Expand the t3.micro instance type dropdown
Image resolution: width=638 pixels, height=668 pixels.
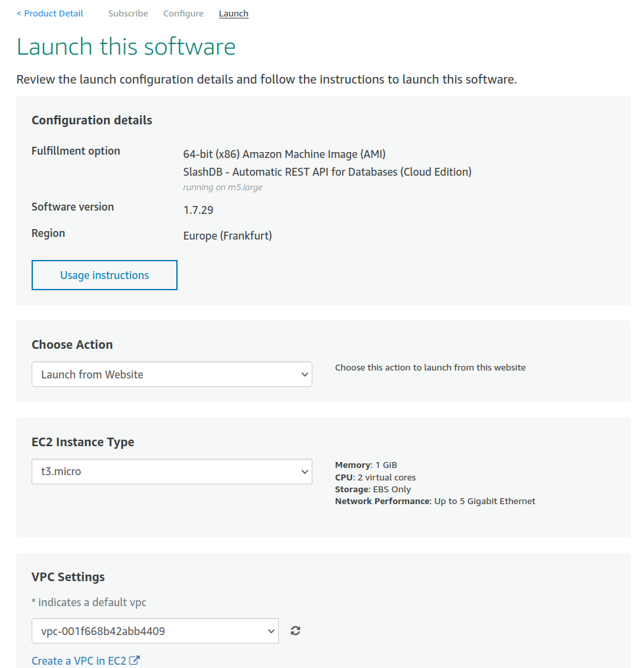tap(172, 472)
